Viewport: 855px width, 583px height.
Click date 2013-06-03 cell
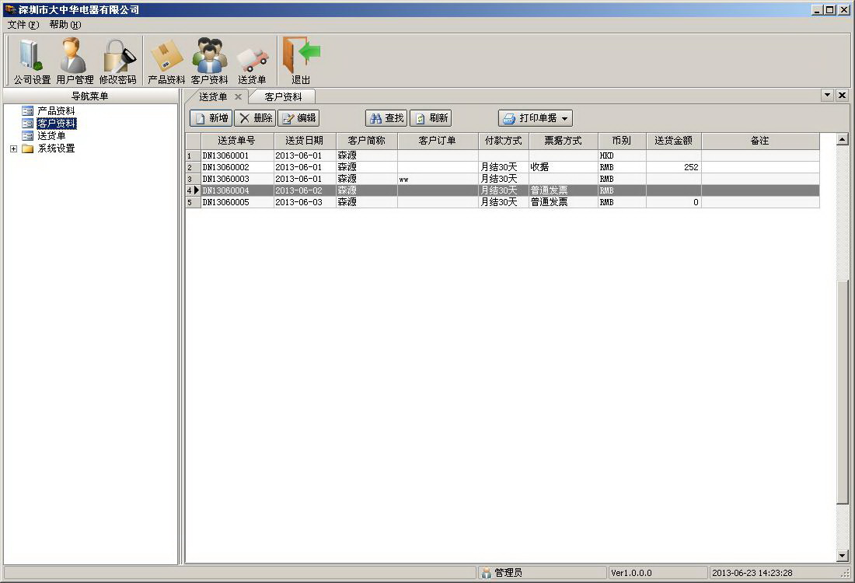pos(304,202)
